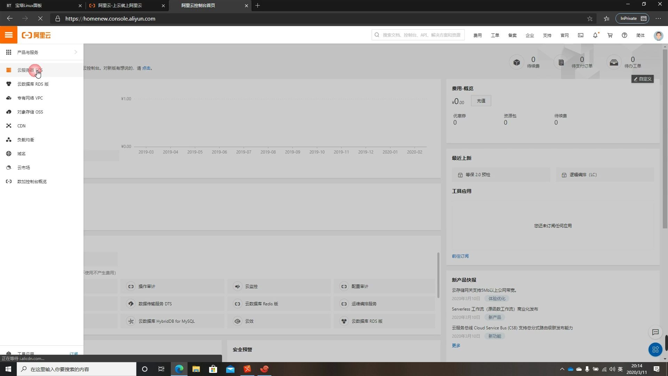Click the blue grid floating button

tap(655, 349)
